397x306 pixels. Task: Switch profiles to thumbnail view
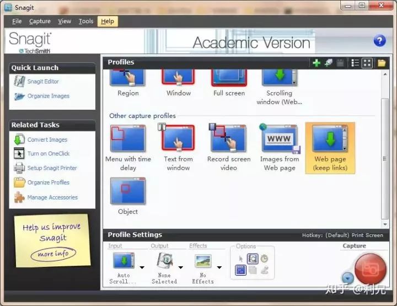367,63
